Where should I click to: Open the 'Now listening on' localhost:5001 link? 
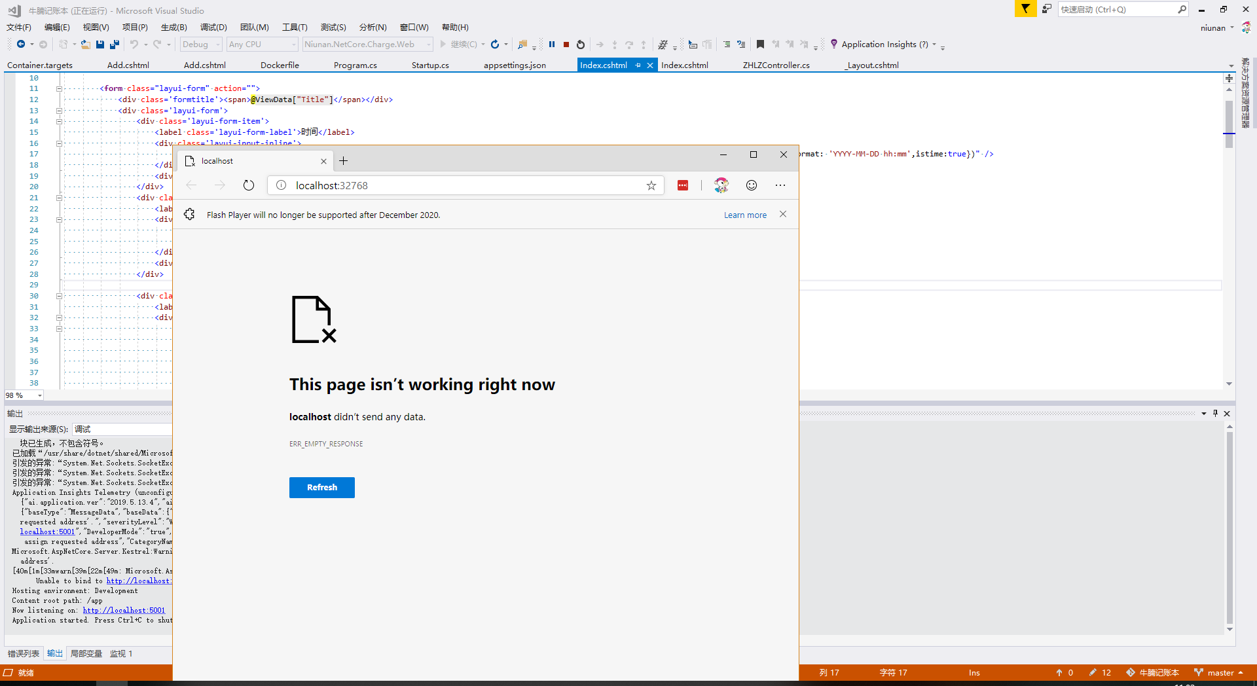(x=124, y=611)
